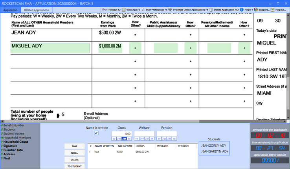Viewport: 290px width, 169px height.
Task: Click the GROSS column header
Action: [x=141, y=146]
